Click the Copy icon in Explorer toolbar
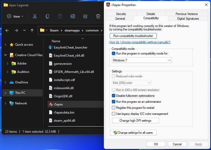The width and height of the screenshot is (211, 150). coord(47,16)
